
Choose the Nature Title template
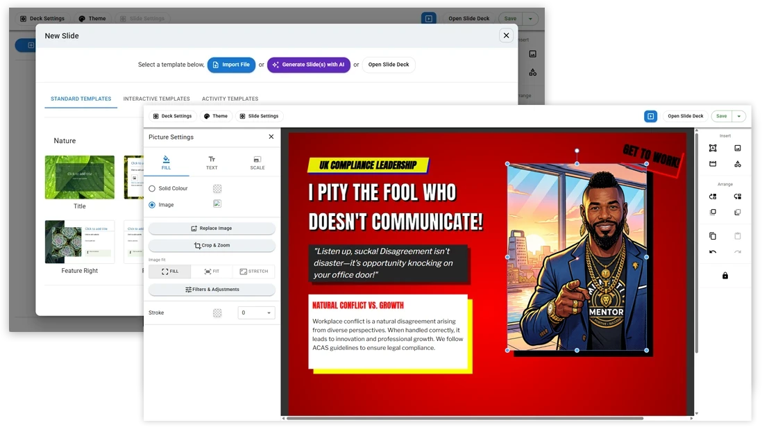80,178
